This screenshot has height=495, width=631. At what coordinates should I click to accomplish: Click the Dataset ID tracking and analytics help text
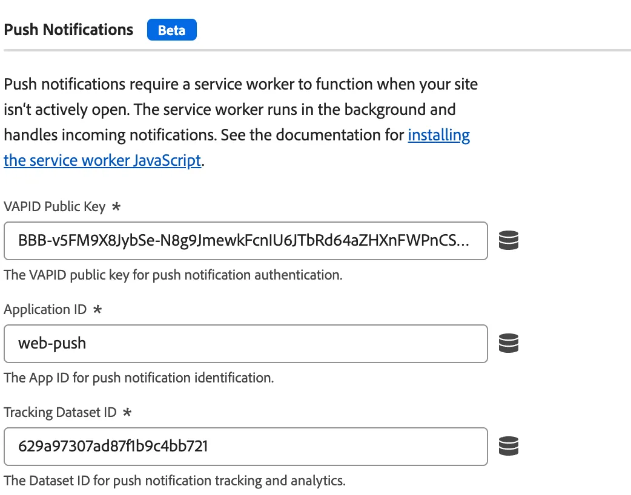tap(174, 481)
